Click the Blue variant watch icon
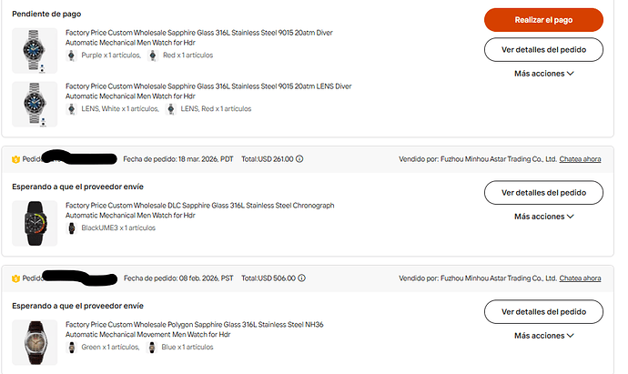The image size is (628, 374). (152, 348)
